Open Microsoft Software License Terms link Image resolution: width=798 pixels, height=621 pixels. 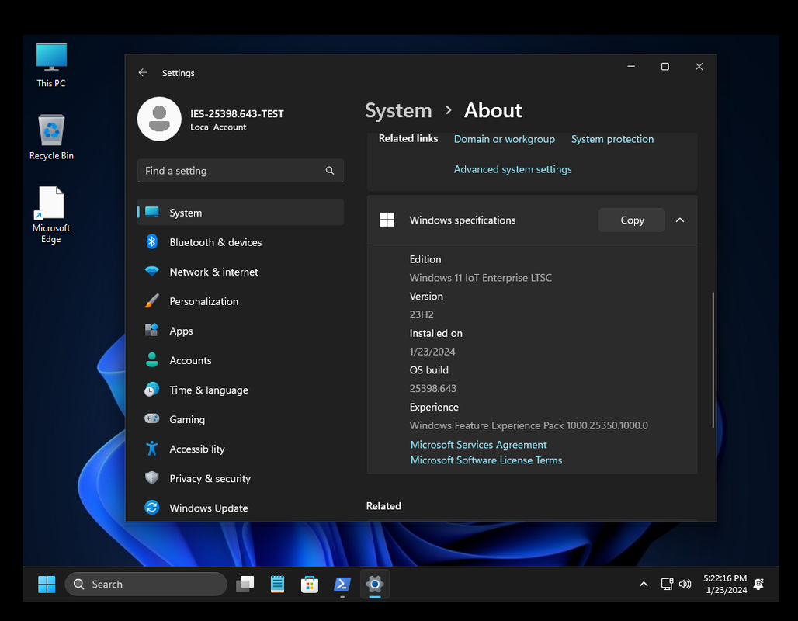486,460
